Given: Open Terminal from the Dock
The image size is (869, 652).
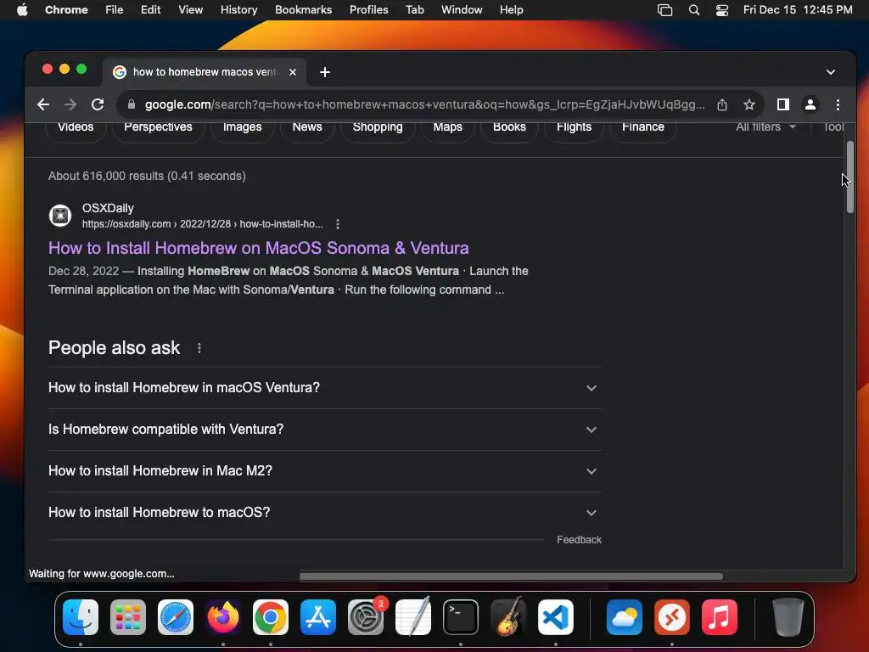Looking at the screenshot, I should click(461, 617).
